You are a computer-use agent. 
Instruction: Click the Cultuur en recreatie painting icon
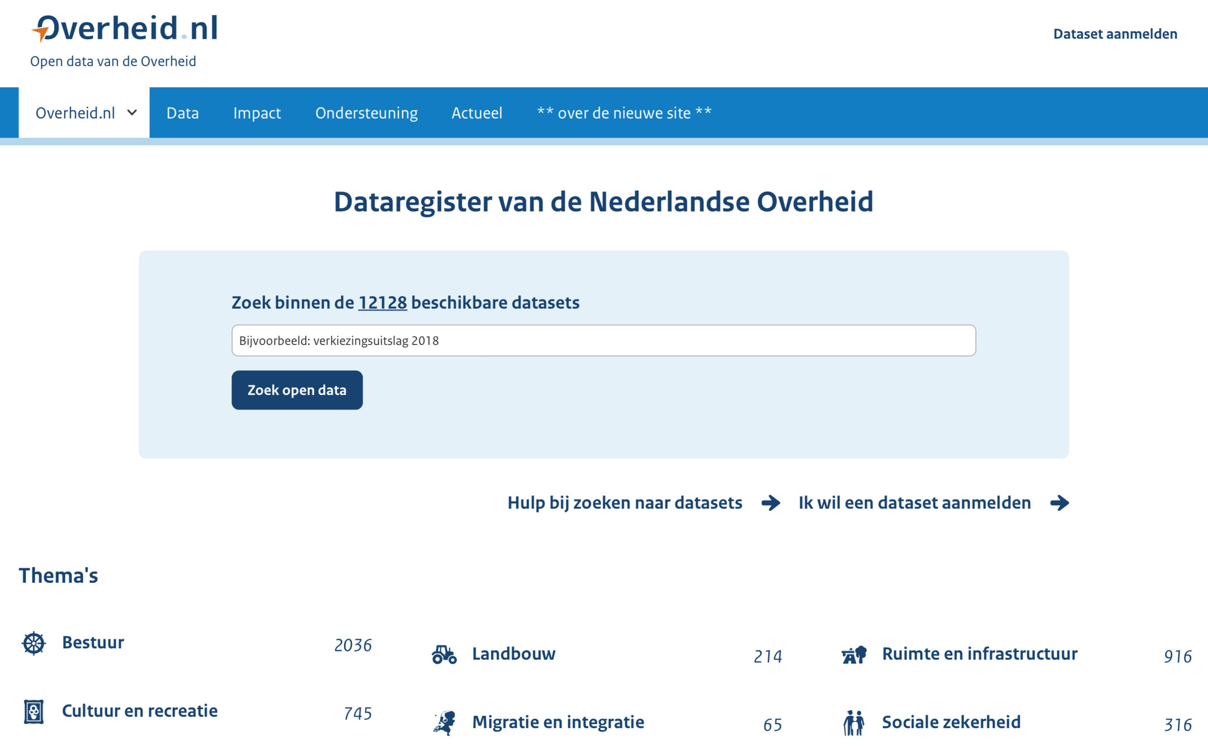coord(34,711)
